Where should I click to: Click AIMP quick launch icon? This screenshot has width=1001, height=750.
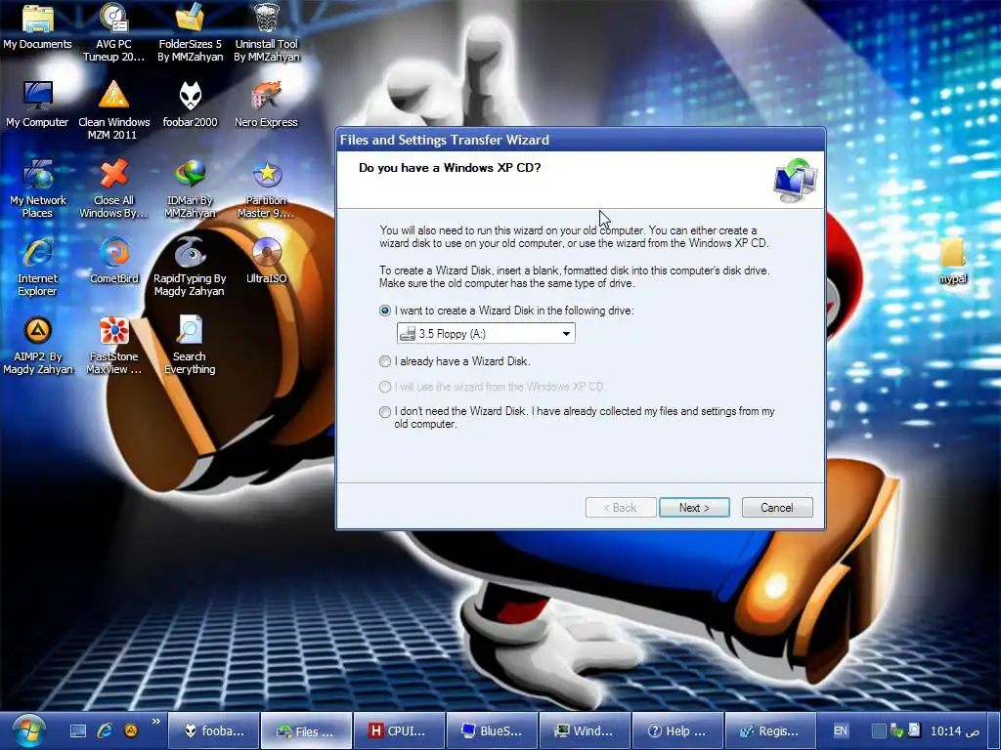[131, 730]
